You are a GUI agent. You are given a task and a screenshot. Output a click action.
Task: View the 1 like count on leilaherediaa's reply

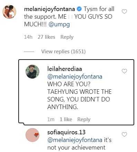[66, 119]
